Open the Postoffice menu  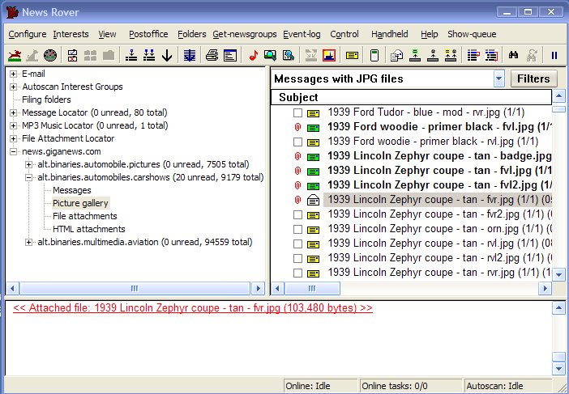pyautogui.click(x=148, y=35)
